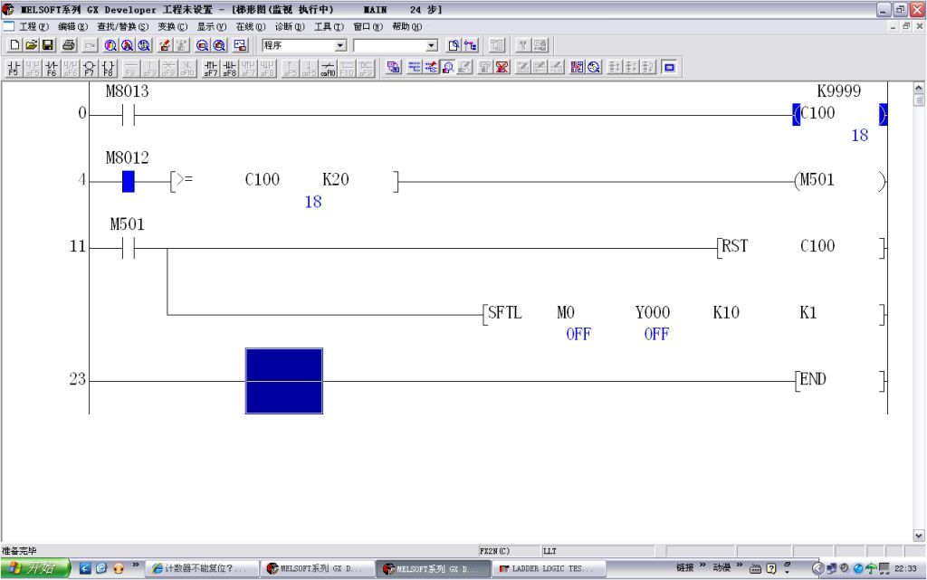This screenshot has width=927, height=580.
Task: Save project with the floppy disk icon
Action: point(48,45)
